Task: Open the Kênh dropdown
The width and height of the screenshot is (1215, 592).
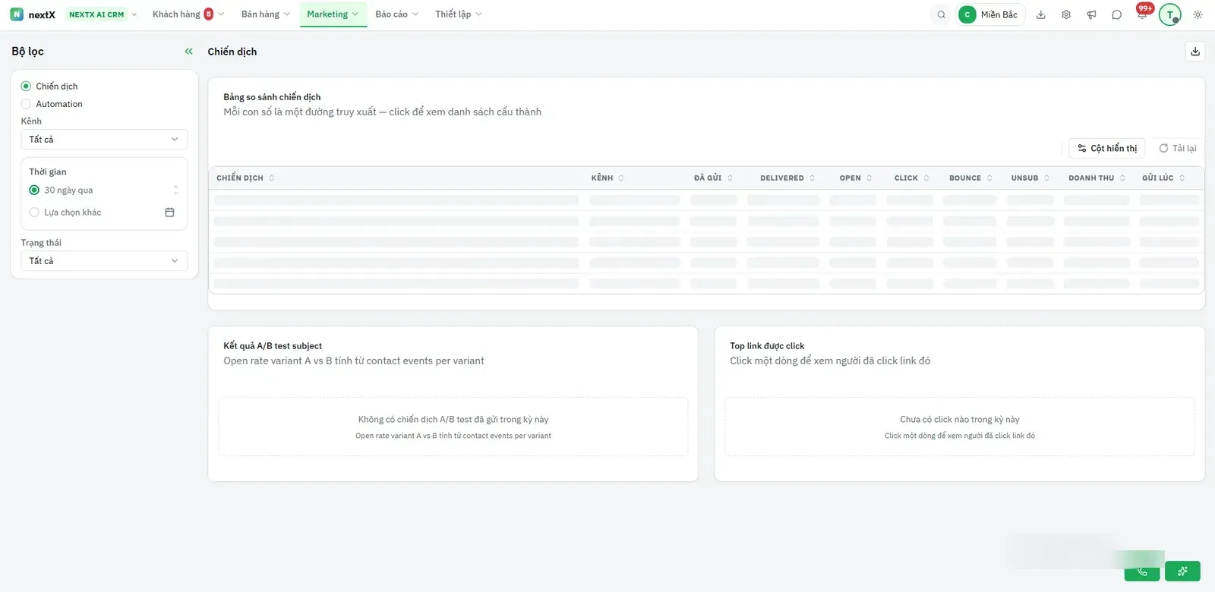Action: point(104,140)
